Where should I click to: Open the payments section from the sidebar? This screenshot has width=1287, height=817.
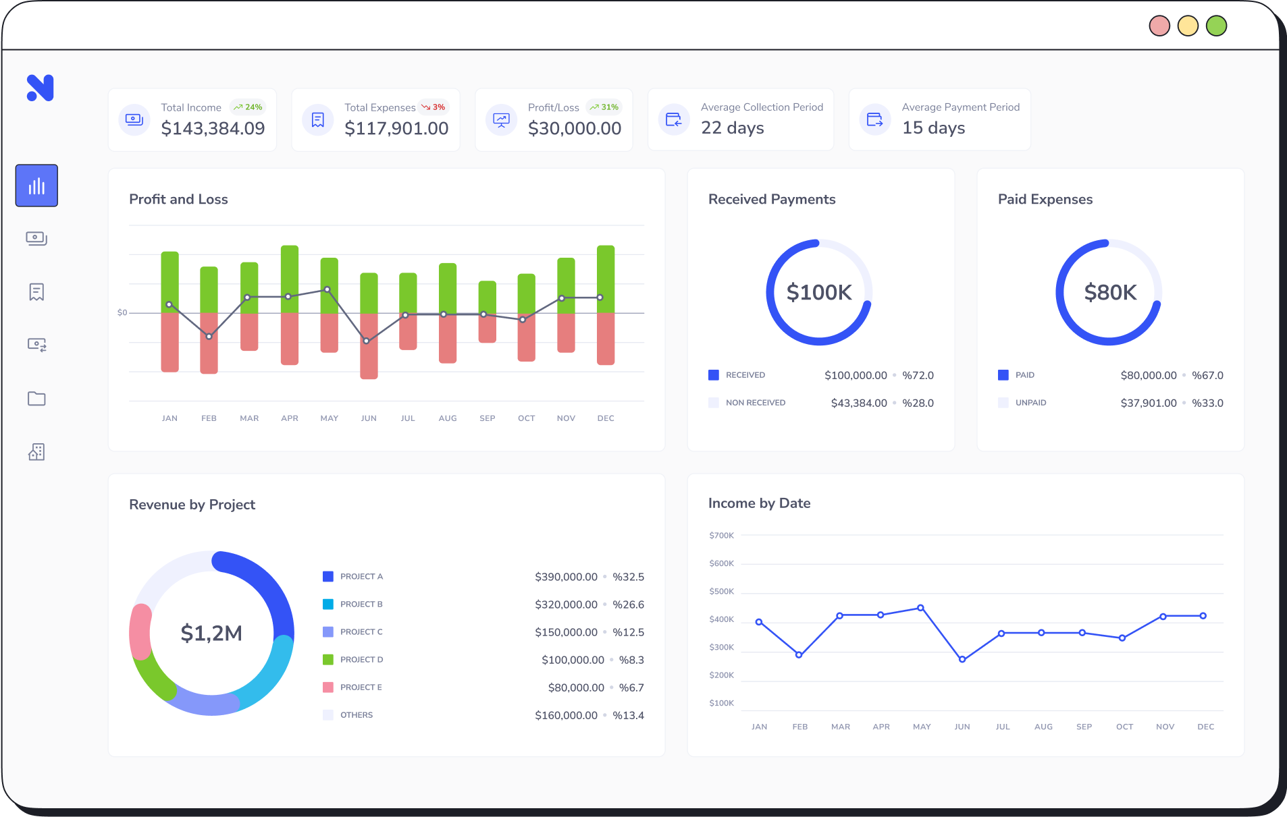(36, 238)
